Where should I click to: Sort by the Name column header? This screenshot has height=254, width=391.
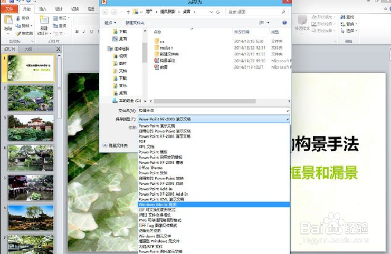(x=158, y=32)
